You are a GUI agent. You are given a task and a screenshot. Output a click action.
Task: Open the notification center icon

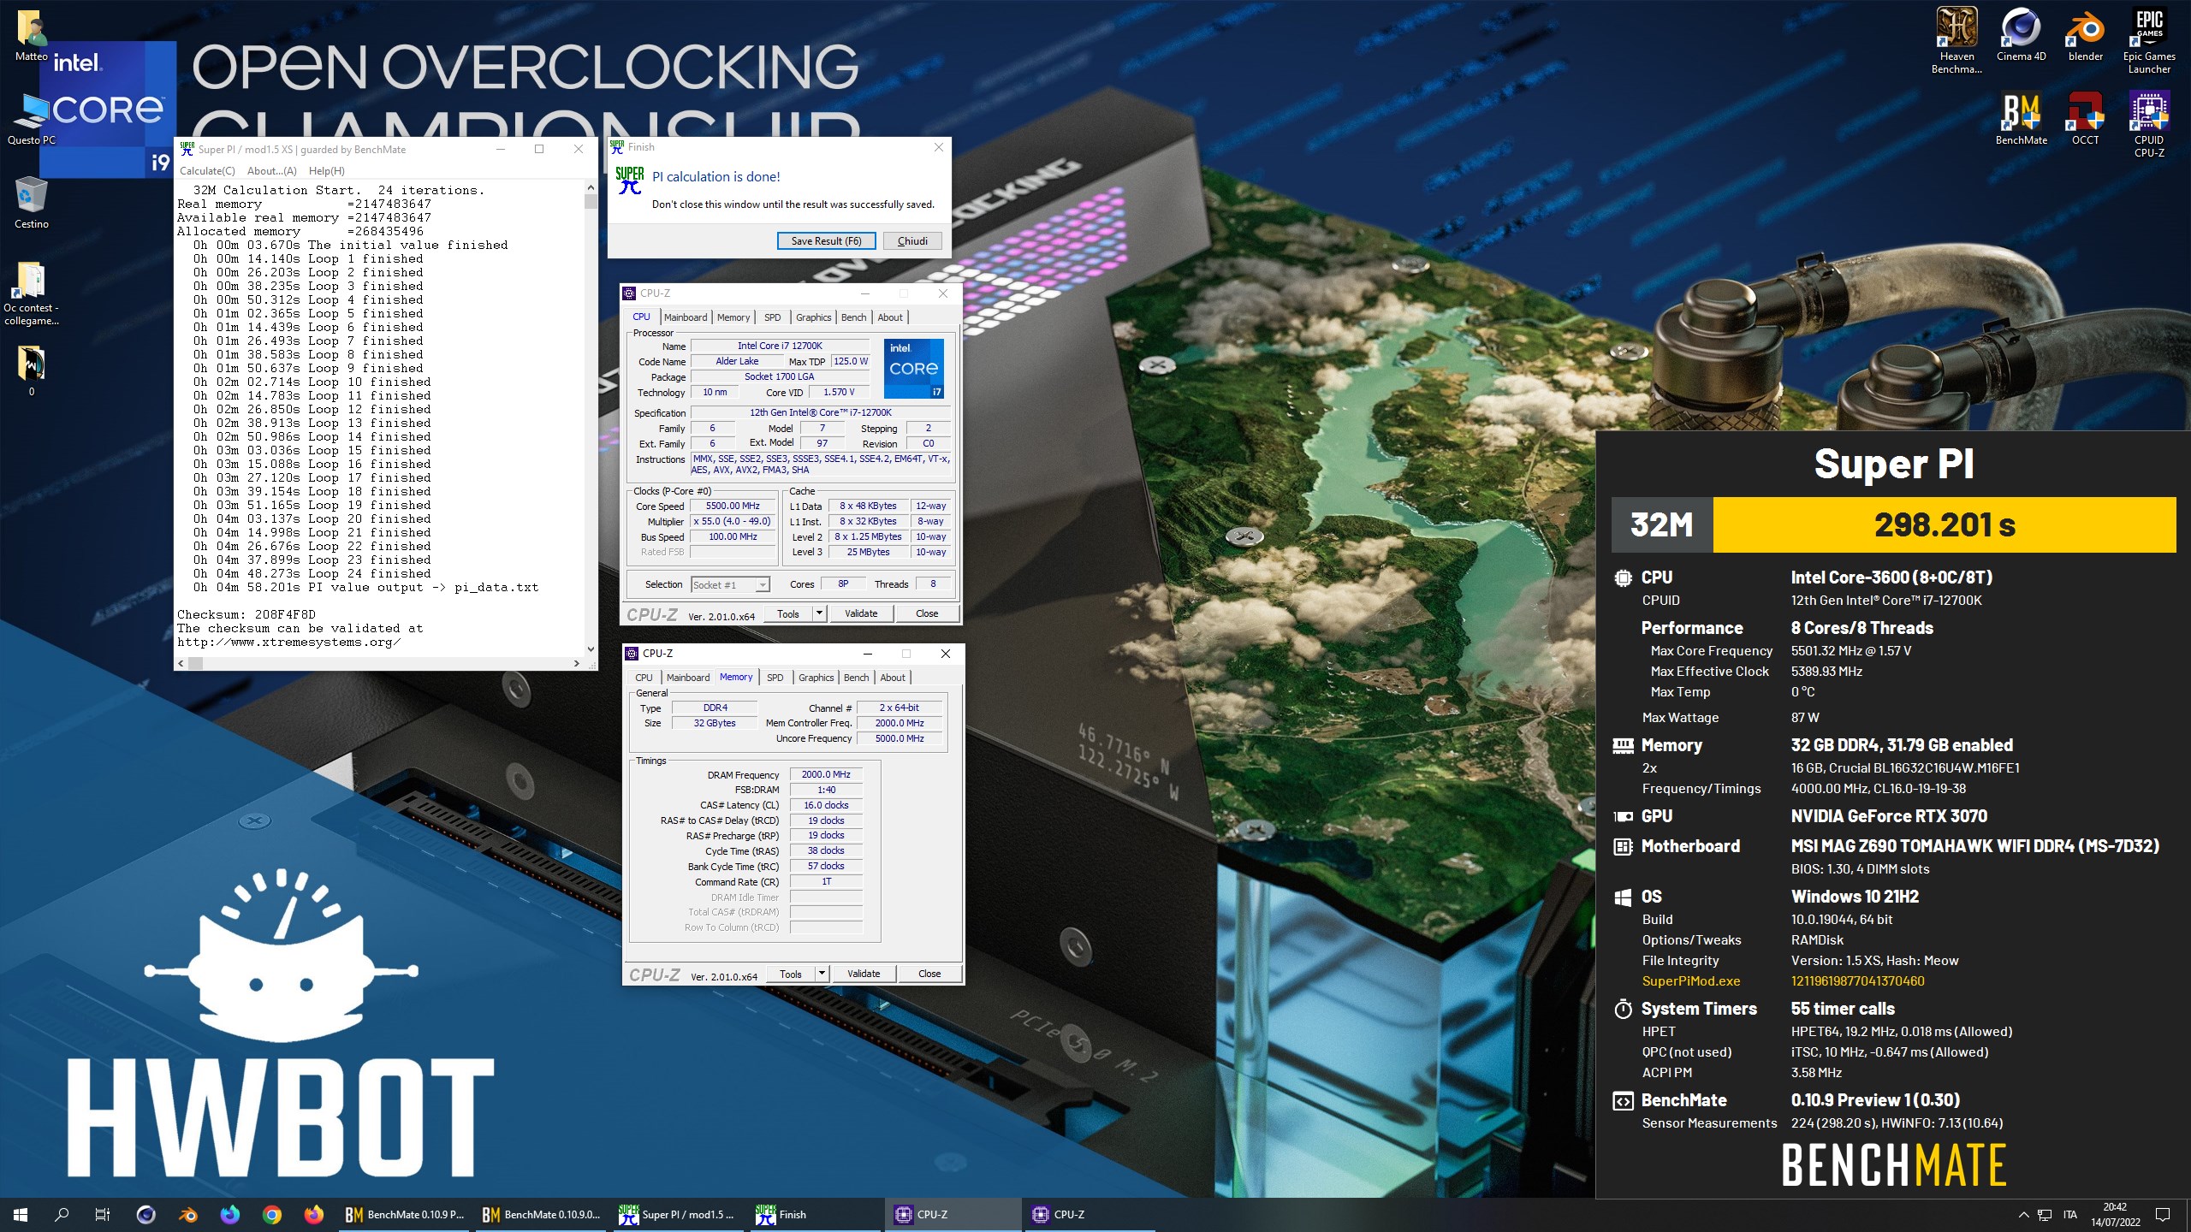tap(2163, 1214)
